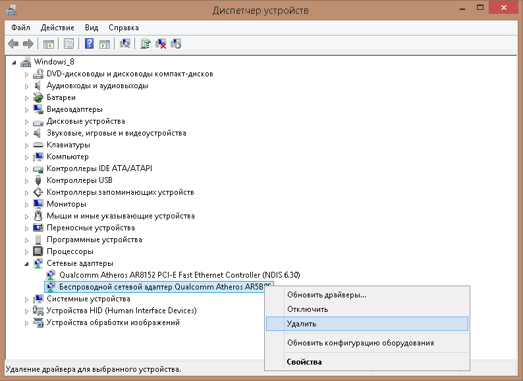
Task: Select Qualcomm Atheros AR8152 Ethernet Controller
Action: click(179, 275)
